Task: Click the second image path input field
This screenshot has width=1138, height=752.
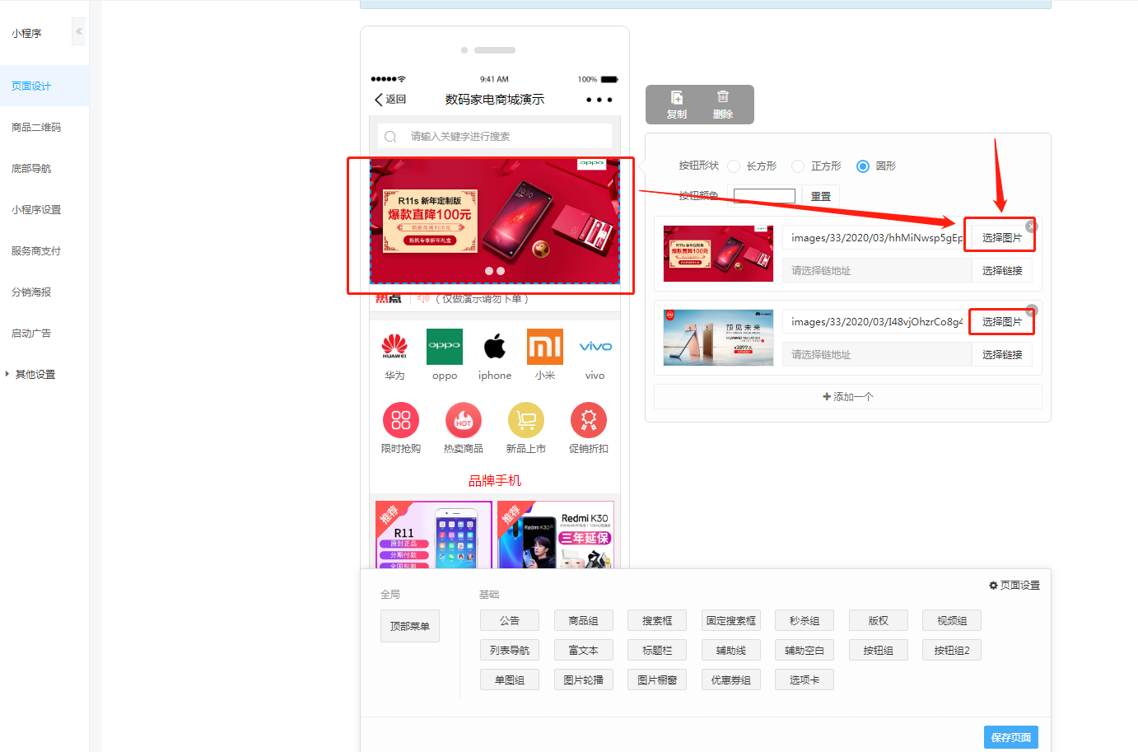Action: pyautogui.click(x=877, y=322)
